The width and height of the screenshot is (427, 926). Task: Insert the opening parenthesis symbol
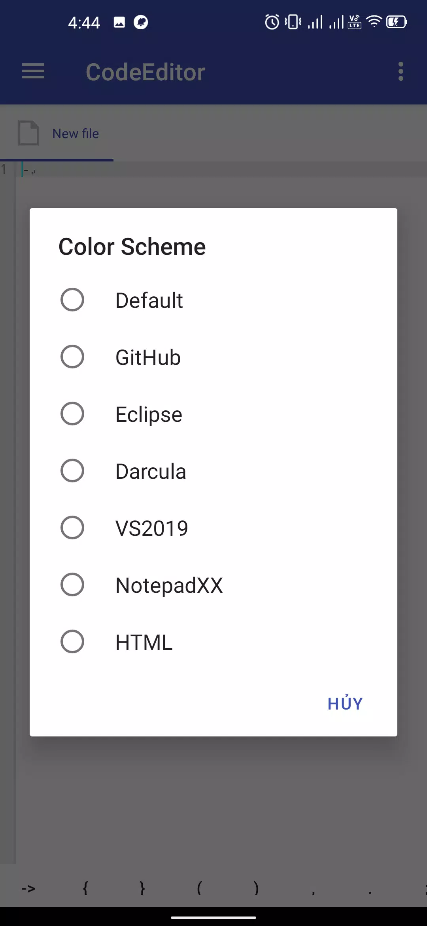(199, 889)
